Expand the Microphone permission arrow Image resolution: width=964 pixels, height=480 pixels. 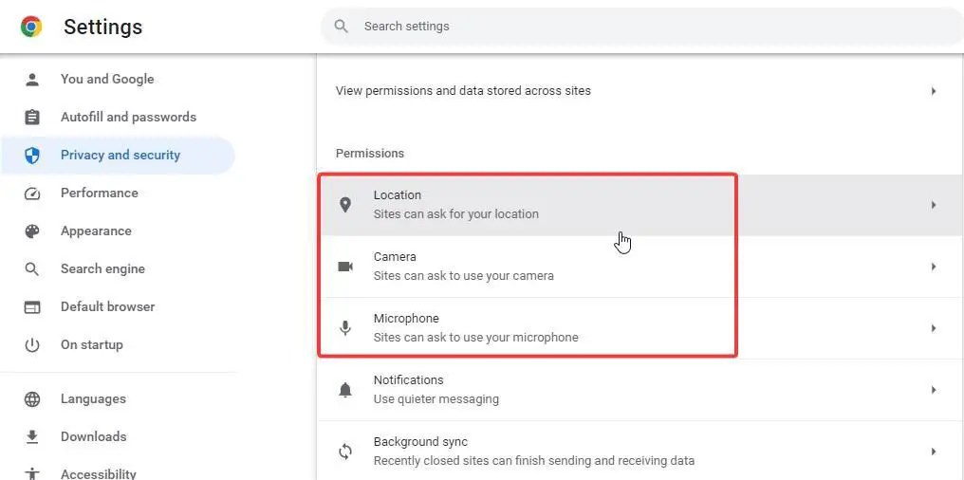pyautogui.click(x=934, y=328)
